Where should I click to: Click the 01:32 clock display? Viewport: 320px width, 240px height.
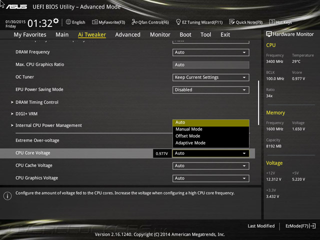coord(40,23)
